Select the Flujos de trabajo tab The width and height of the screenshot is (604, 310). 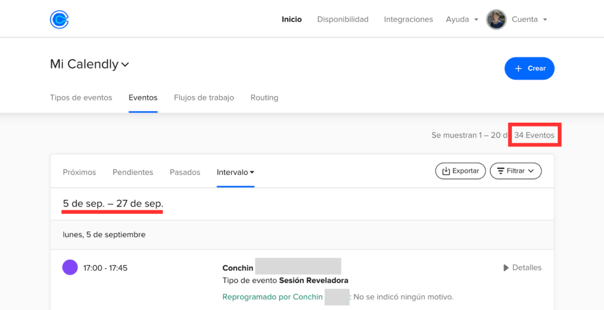pos(203,97)
